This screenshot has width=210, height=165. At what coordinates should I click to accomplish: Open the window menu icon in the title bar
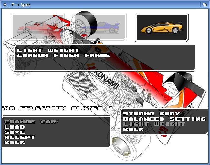[5, 5]
